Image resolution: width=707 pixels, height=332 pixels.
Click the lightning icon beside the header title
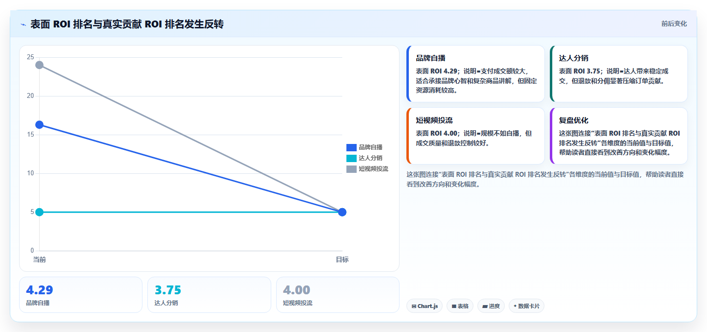click(x=23, y=24)
